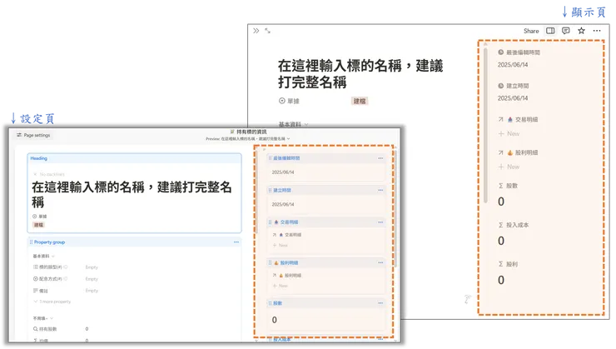
Task: Grab 交易明細 block drag handle in settings
Action: (270, 222)
